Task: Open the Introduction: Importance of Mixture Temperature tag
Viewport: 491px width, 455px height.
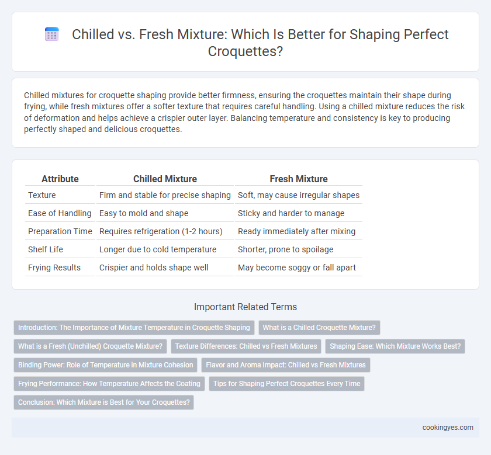Action: pos(134,328)
